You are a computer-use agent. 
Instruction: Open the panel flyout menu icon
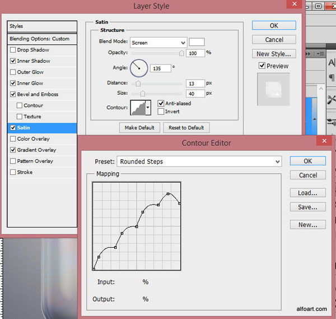click(320, 54)
